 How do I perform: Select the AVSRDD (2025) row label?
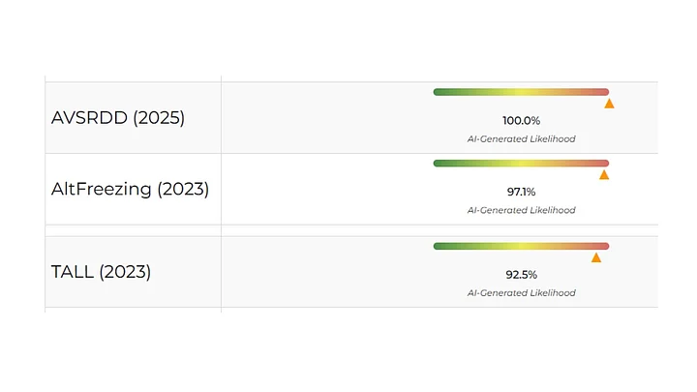pyautogui.click(x=118, y=118)
